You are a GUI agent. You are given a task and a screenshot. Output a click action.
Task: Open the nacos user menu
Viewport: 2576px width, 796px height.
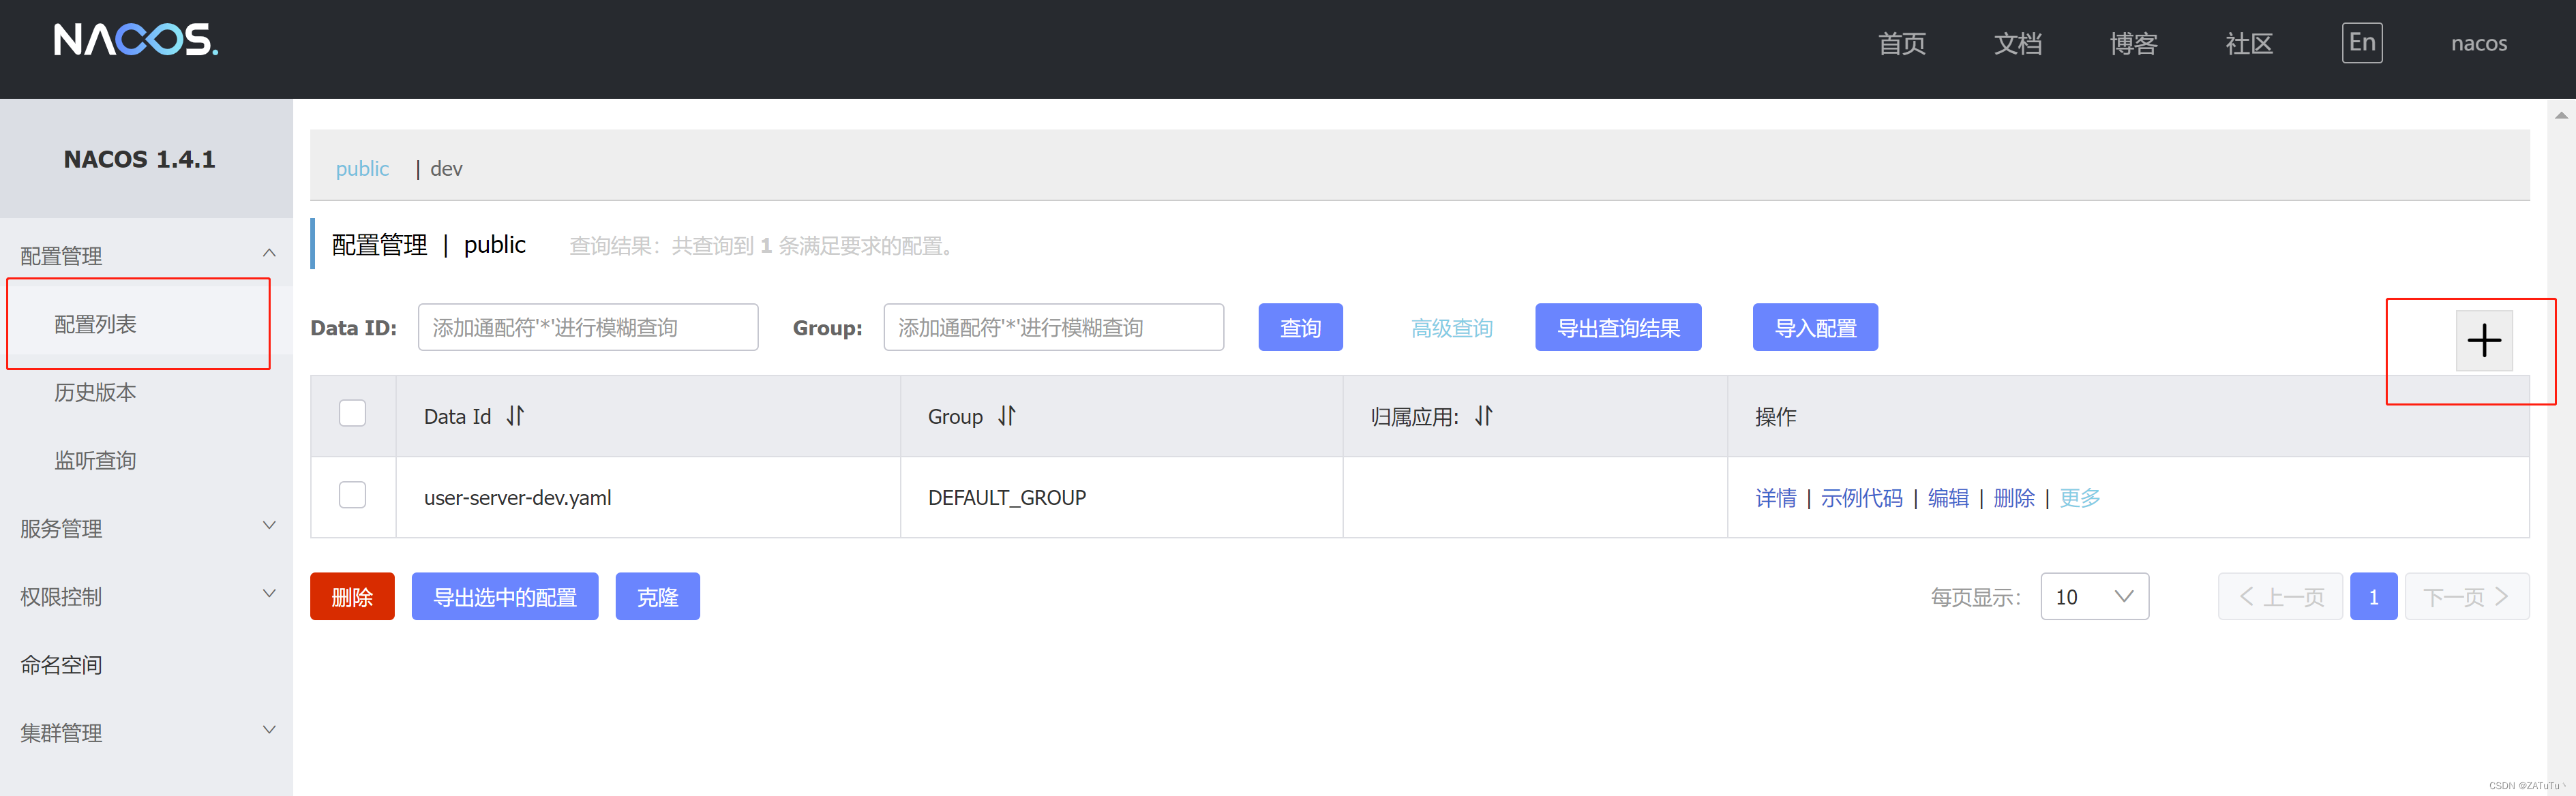click(2479, 43)
